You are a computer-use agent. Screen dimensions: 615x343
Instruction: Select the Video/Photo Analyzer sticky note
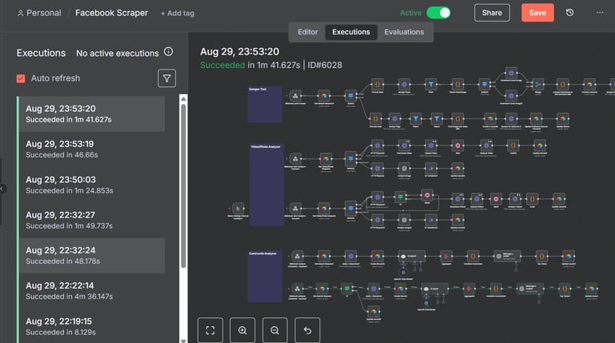coord(267,185)
